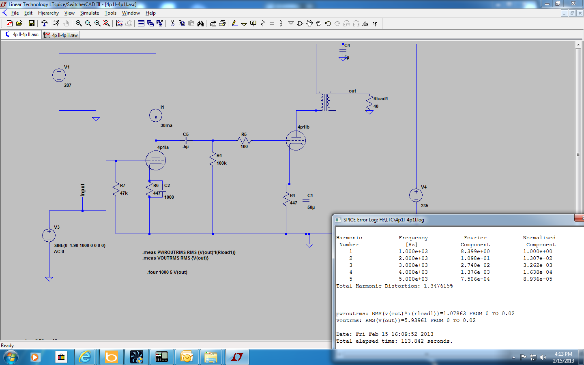Click the .meas PWROUTRMS directive text

189,252
